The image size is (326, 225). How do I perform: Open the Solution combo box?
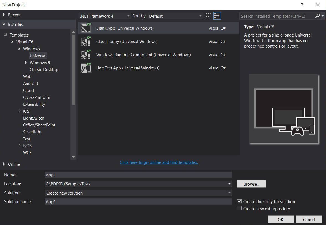(x=138, y=193)
